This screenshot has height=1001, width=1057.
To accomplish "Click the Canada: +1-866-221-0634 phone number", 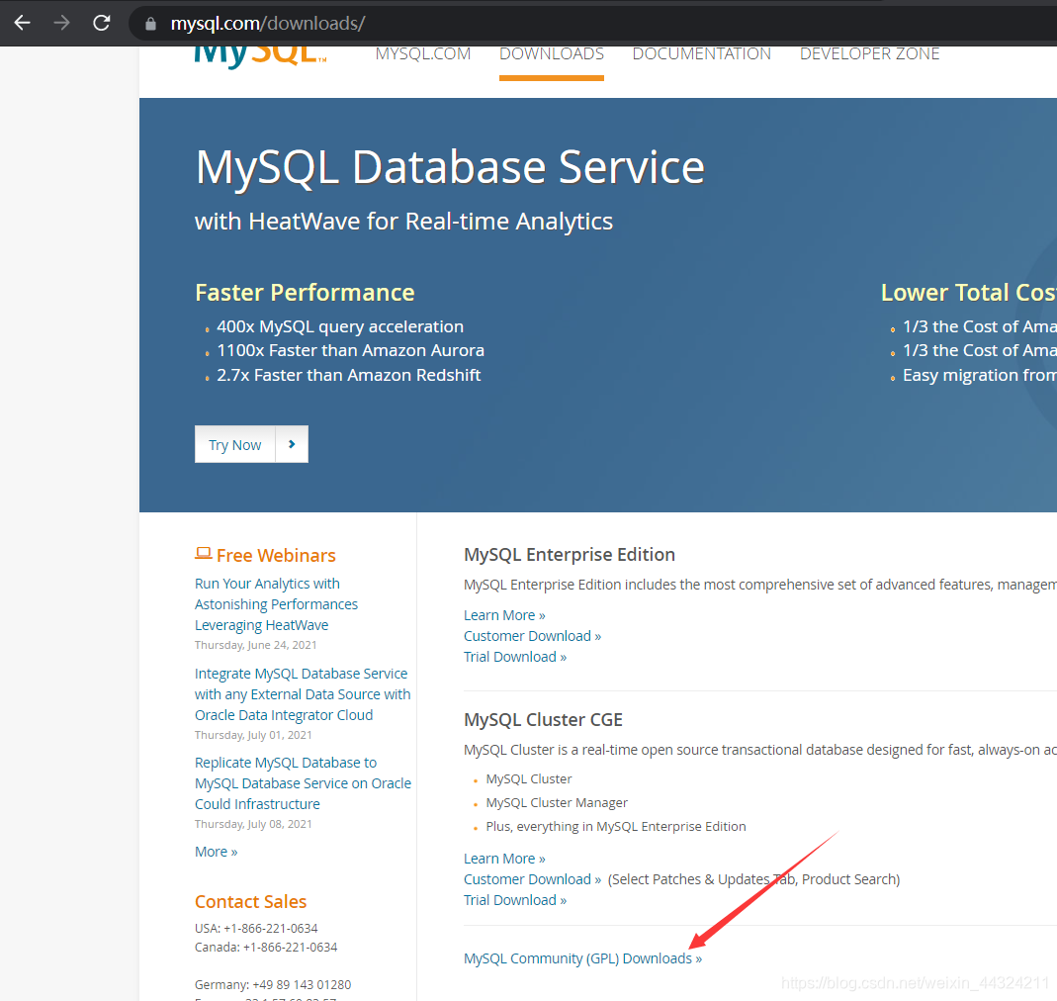I will click(x=266, y=948).
